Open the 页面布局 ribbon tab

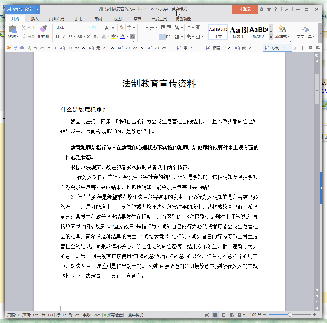click(x=57, y=19)
